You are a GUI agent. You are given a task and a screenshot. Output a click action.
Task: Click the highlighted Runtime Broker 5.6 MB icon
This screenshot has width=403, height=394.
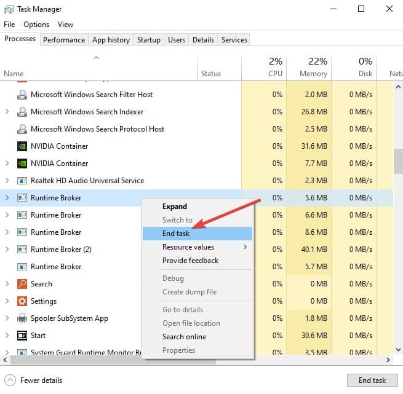coord(22,198)
